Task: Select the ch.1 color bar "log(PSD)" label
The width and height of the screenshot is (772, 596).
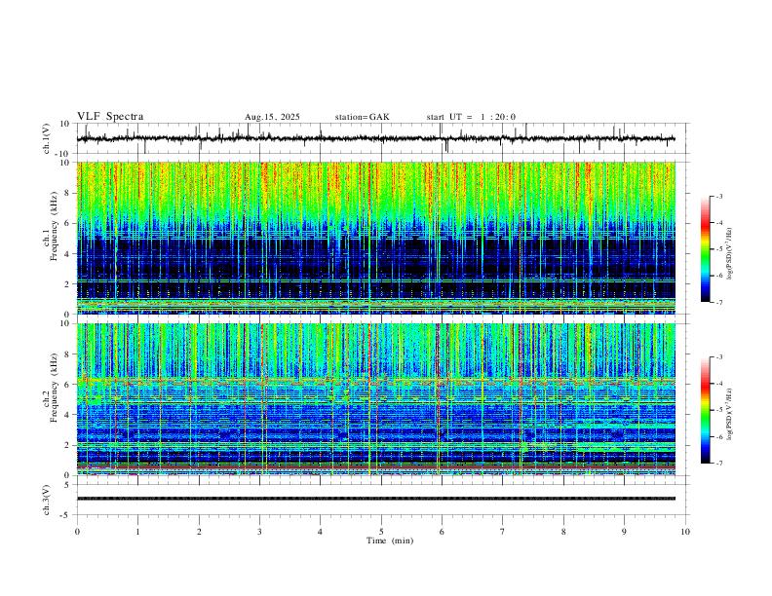Action: 730,253
